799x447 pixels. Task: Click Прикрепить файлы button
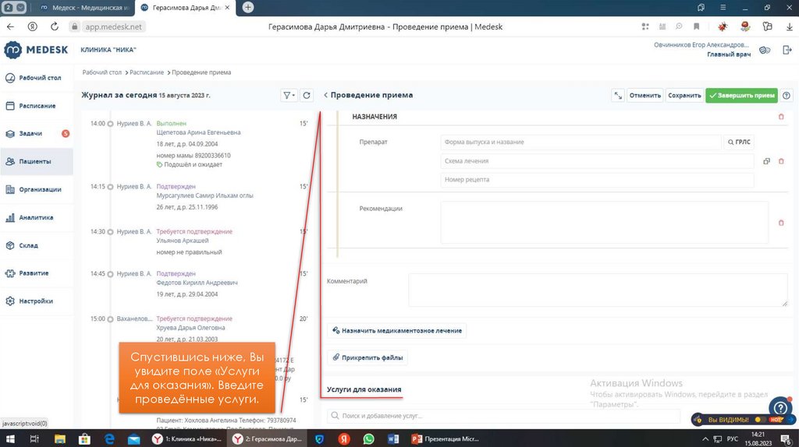[x=367, y=357]
